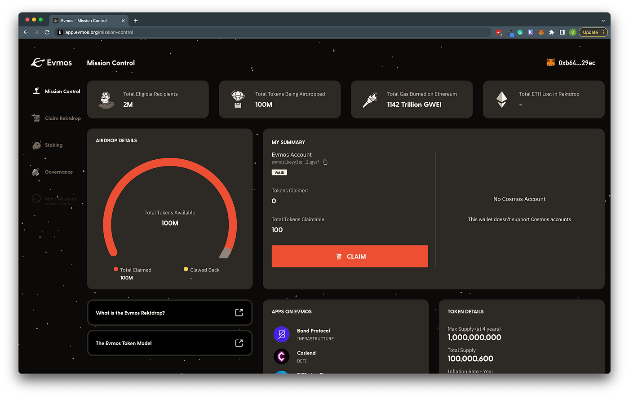The width and height of the screenshot is (629, 398).
Task: Click the Total Eligible Recipients character icon
Action: pos(106,100)
